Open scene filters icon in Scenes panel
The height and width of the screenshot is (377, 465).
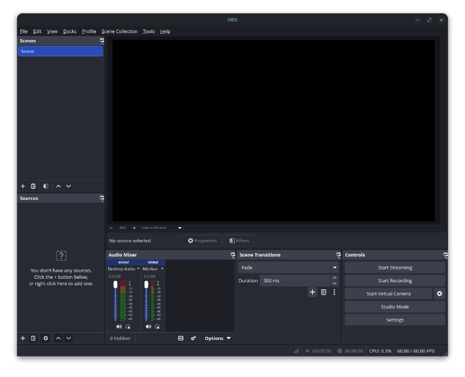point(46,186)
